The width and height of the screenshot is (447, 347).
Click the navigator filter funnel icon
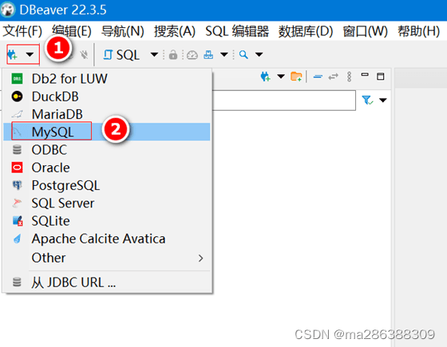[x=367, y=100]
